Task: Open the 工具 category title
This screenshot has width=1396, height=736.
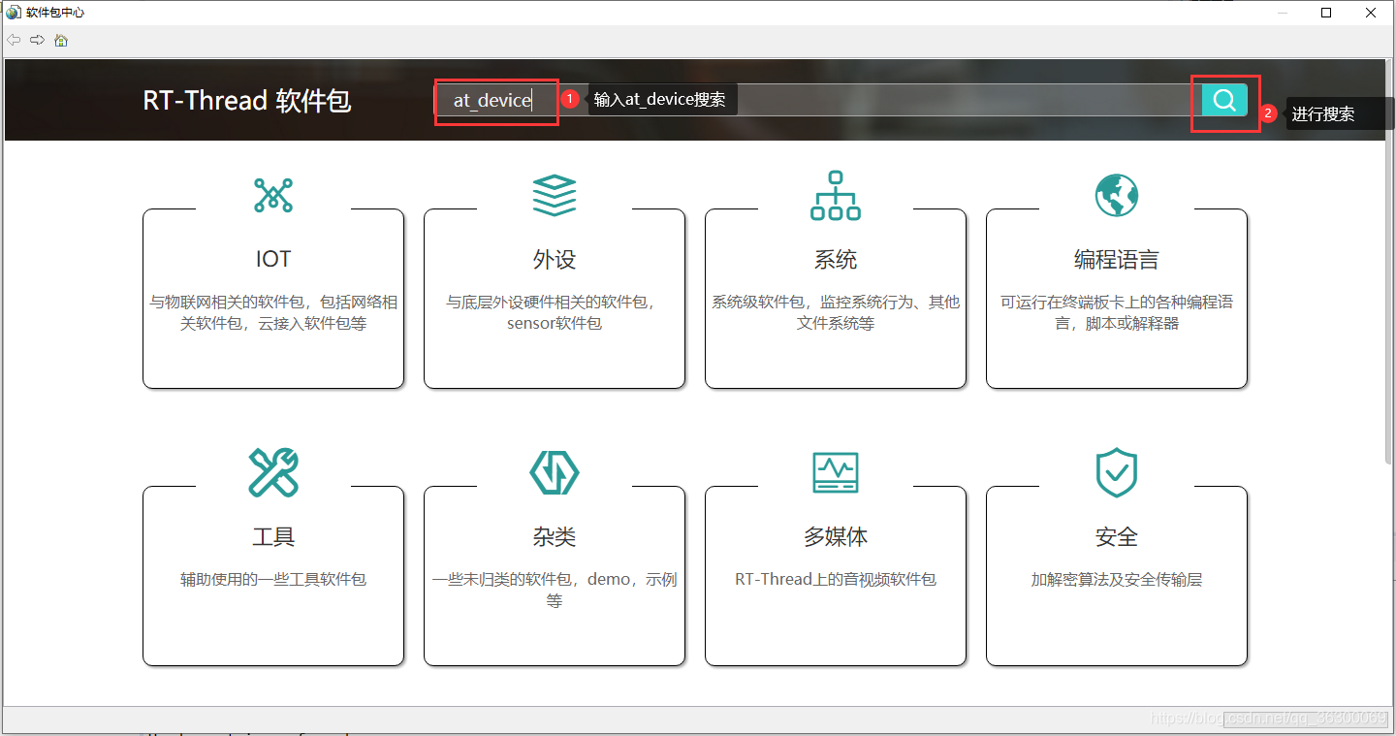Action: (273, 536)
